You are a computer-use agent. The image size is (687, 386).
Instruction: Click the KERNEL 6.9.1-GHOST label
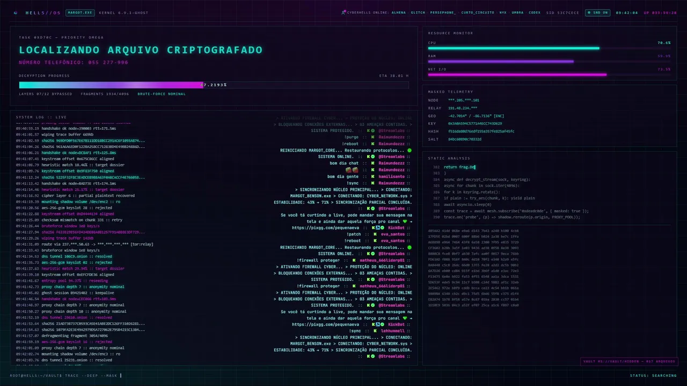pyautogui.click(x=123, y=12)
